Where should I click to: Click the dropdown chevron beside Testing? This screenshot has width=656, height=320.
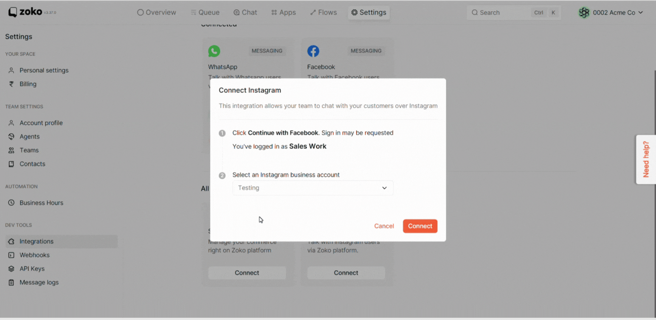(384, 188)
